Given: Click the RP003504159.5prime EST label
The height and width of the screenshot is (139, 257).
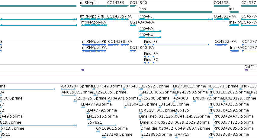Looking at the screenshot, I should pyautogui.click(x=229, y=111).
